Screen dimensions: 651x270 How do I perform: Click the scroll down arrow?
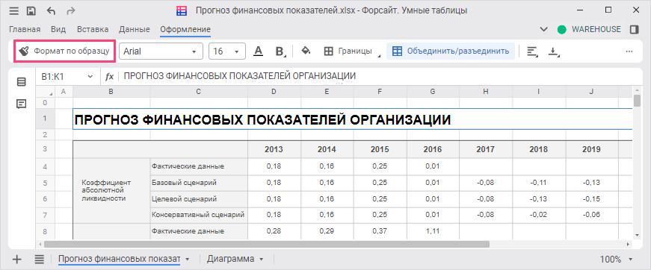638,235
